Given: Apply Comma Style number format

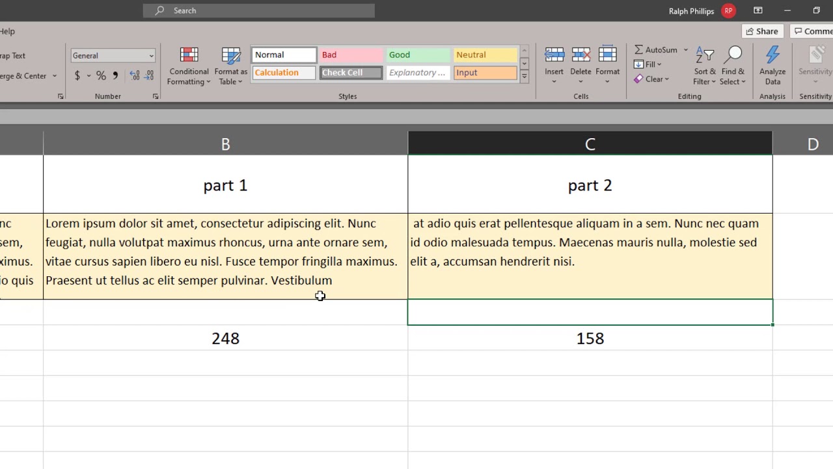Looking at the screenshot, I should (115, 76).
